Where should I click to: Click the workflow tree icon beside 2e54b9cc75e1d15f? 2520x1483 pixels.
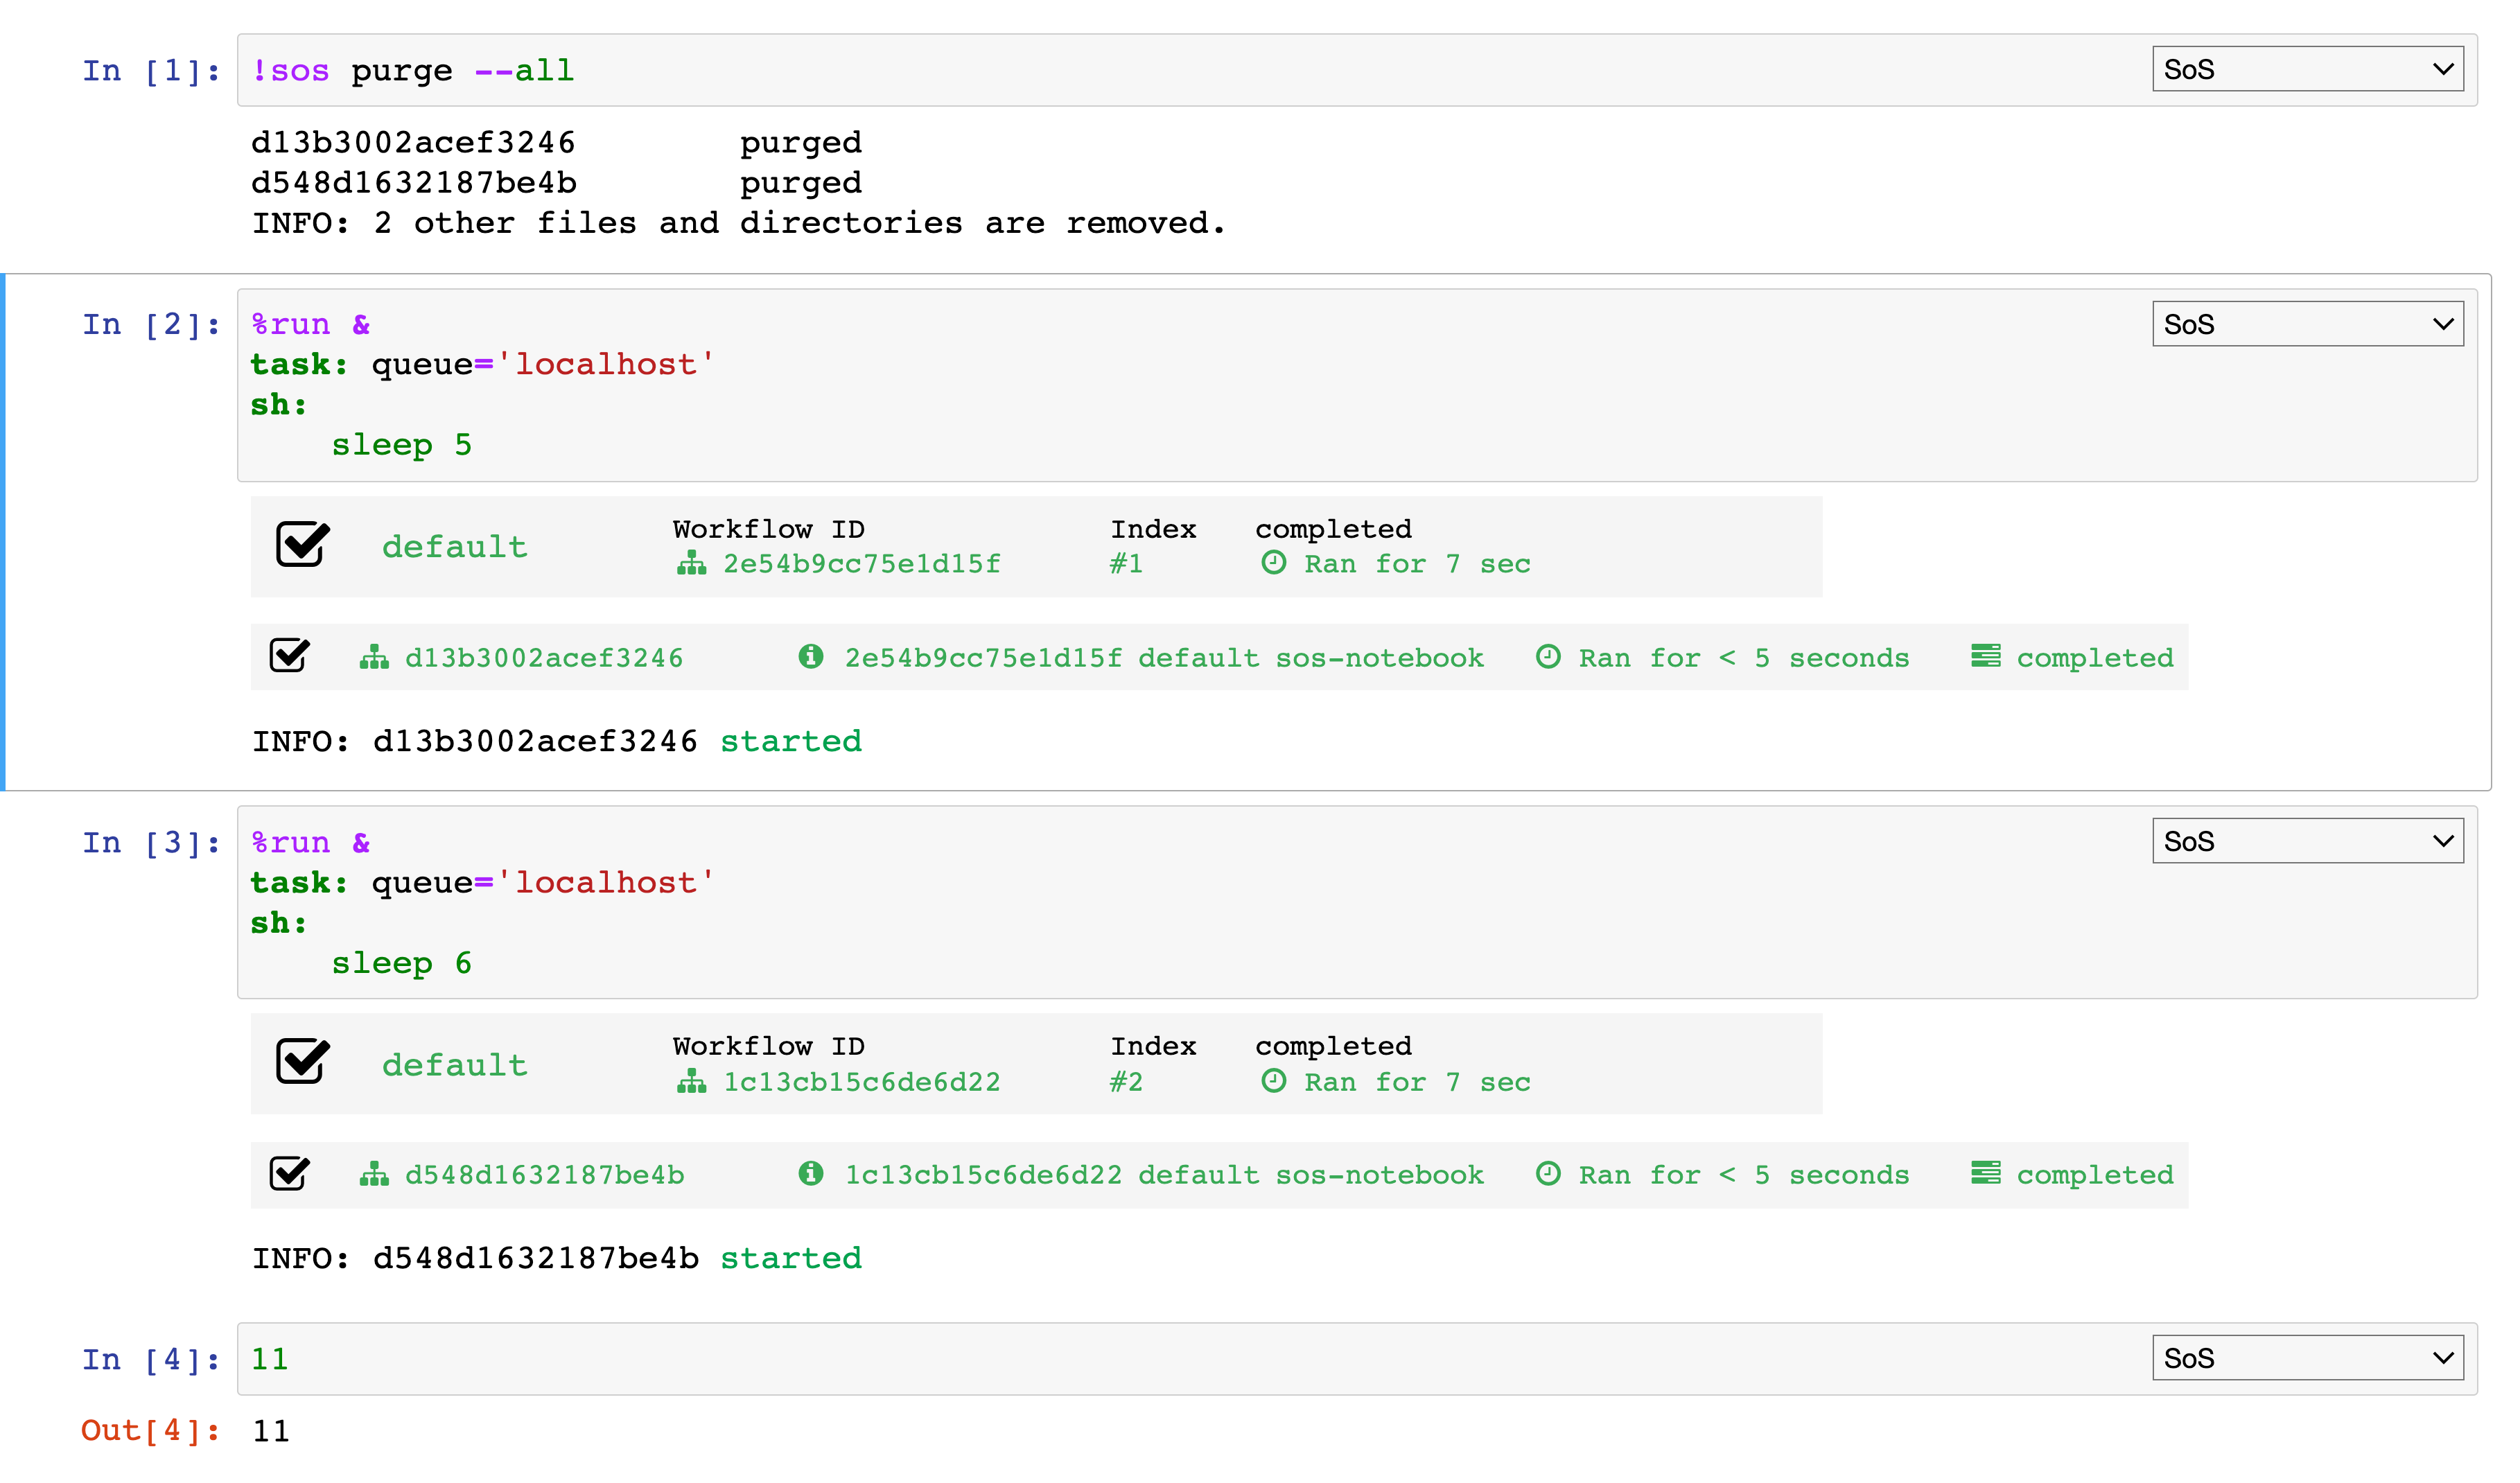pos(692,563)
